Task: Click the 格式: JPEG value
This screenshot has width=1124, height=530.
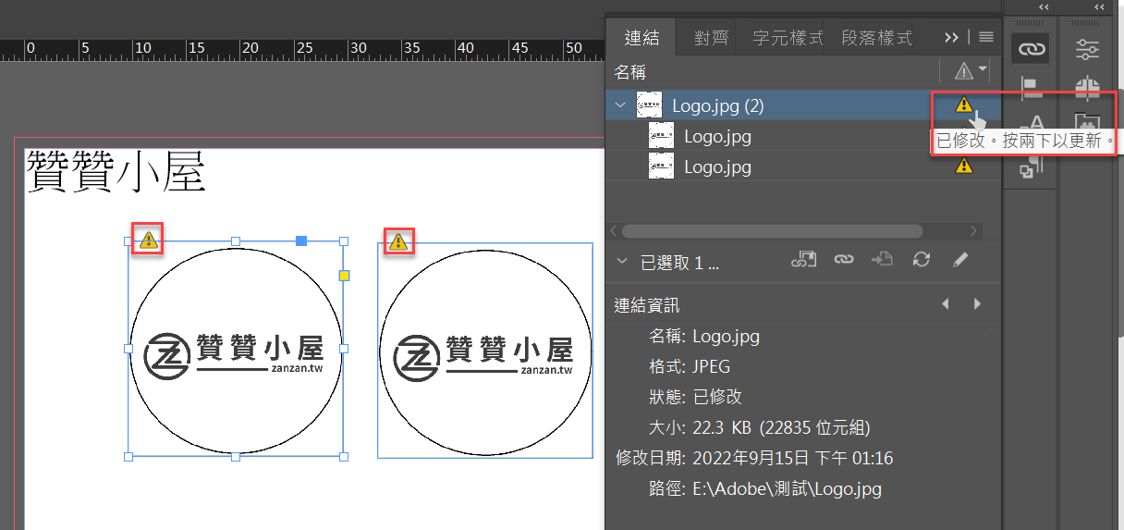Action: tap(711, 366)
